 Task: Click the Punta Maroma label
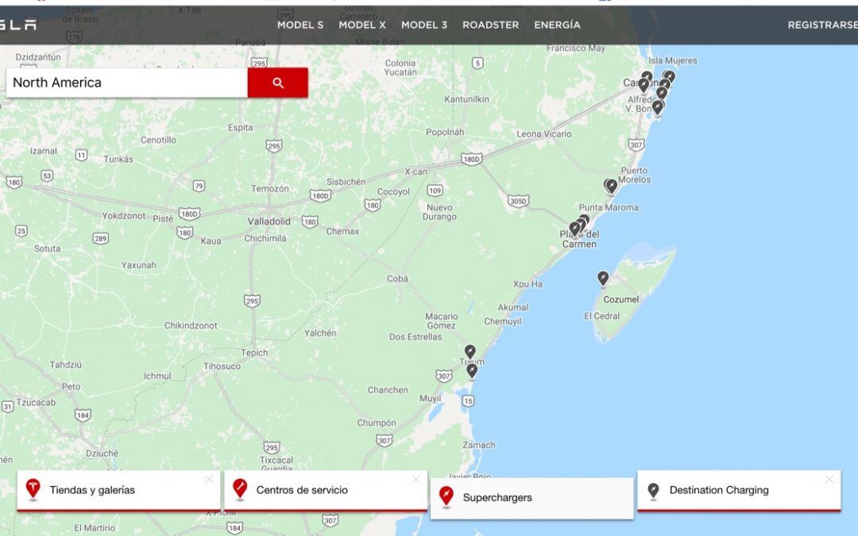click(609, 208)
